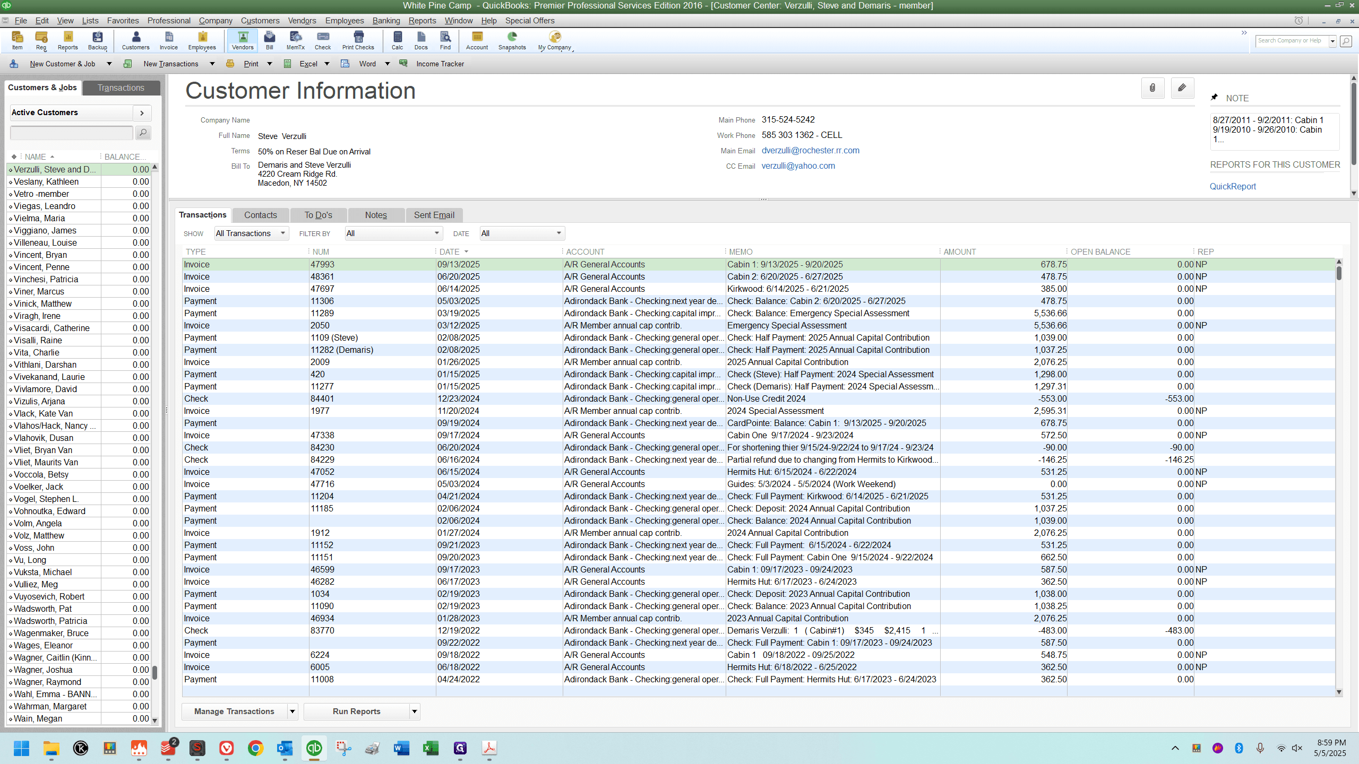Open the Calc calculator icon
Viewport: 1359px width, 764px height.
(397, 41)
